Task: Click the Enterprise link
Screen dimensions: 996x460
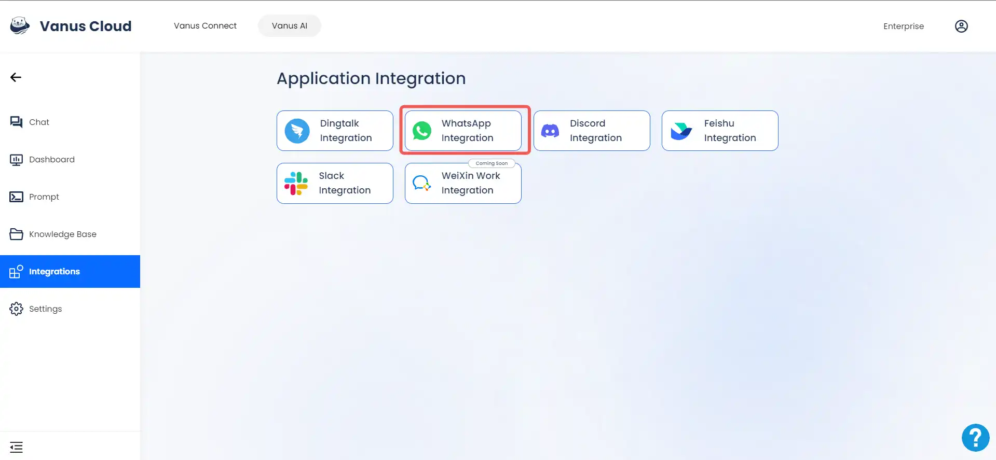Action: (904, 26)
